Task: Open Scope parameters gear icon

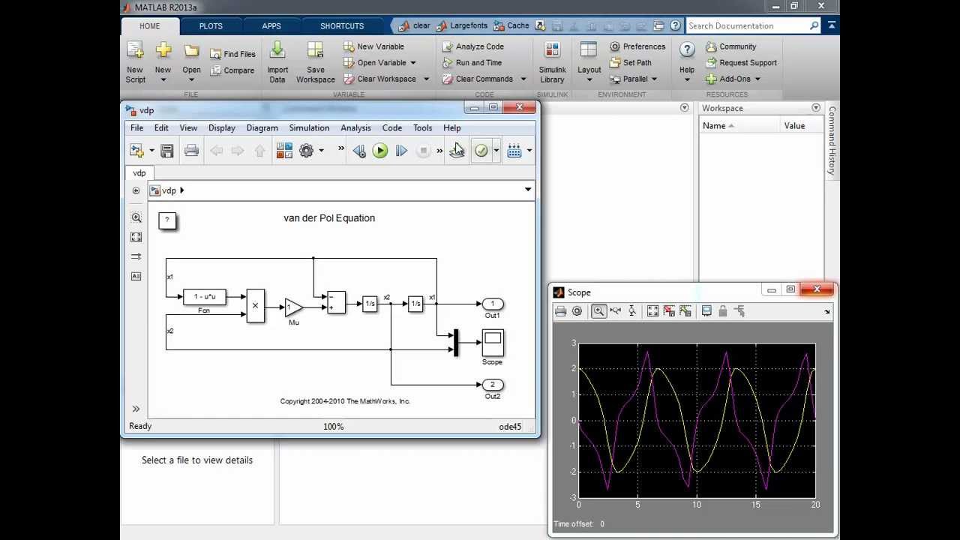Action: (577, 311)
